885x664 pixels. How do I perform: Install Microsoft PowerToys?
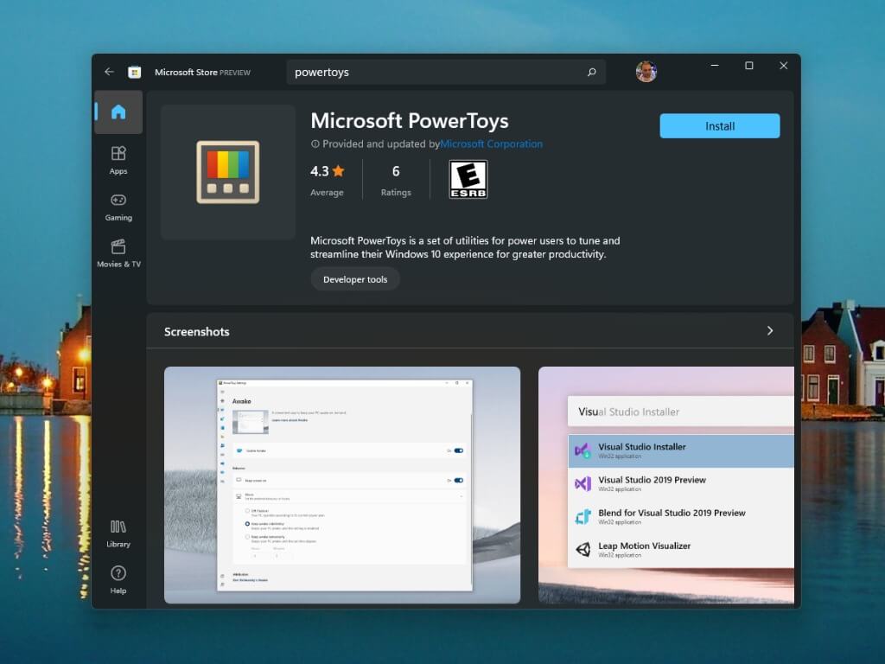click(x=719, y=126)
